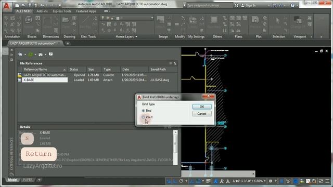The image size is (333, 187).
Task: Click the Help icon in External References toolbar
Action: (x=51, y=54)
